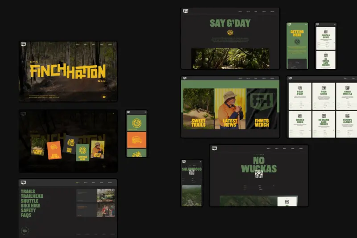
Task: Open the SWEET TRAILS card
Action: [x=198, y=109]
